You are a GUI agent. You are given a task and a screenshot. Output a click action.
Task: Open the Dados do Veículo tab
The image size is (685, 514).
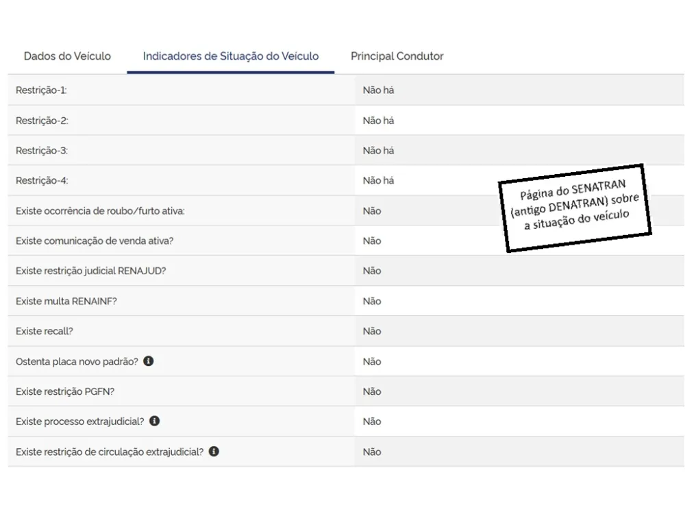(67, 56)
